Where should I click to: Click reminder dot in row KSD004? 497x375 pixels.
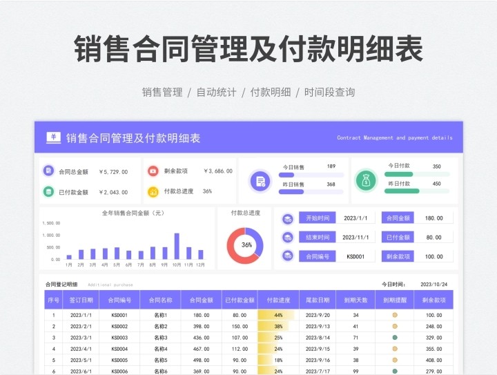(395, 349)
